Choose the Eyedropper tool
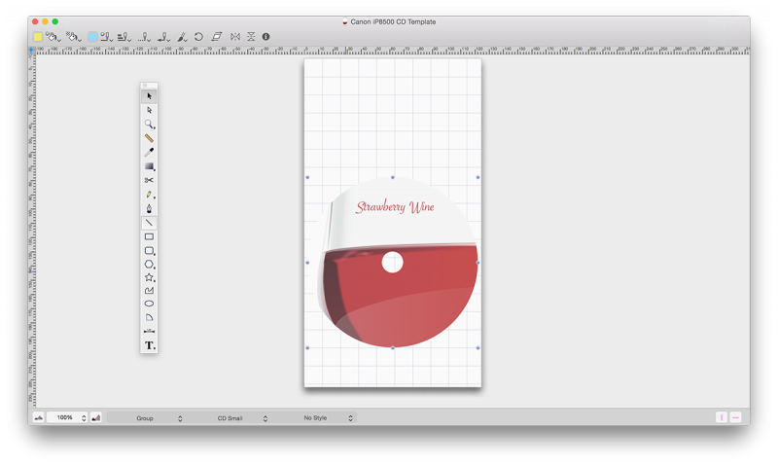The height and width of the screenshot is (466, 778). click(x=149, y=153)
